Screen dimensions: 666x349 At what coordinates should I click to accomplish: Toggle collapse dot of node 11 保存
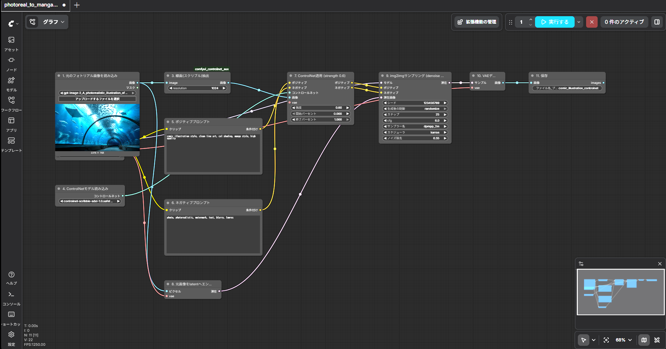pyautogui.click(x=533, y=76)
